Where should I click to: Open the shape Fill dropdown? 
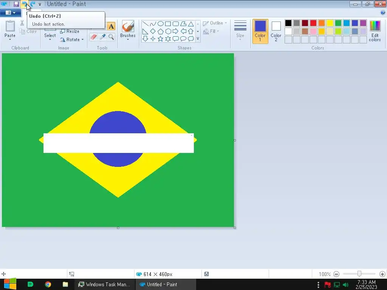pos(211,31)
